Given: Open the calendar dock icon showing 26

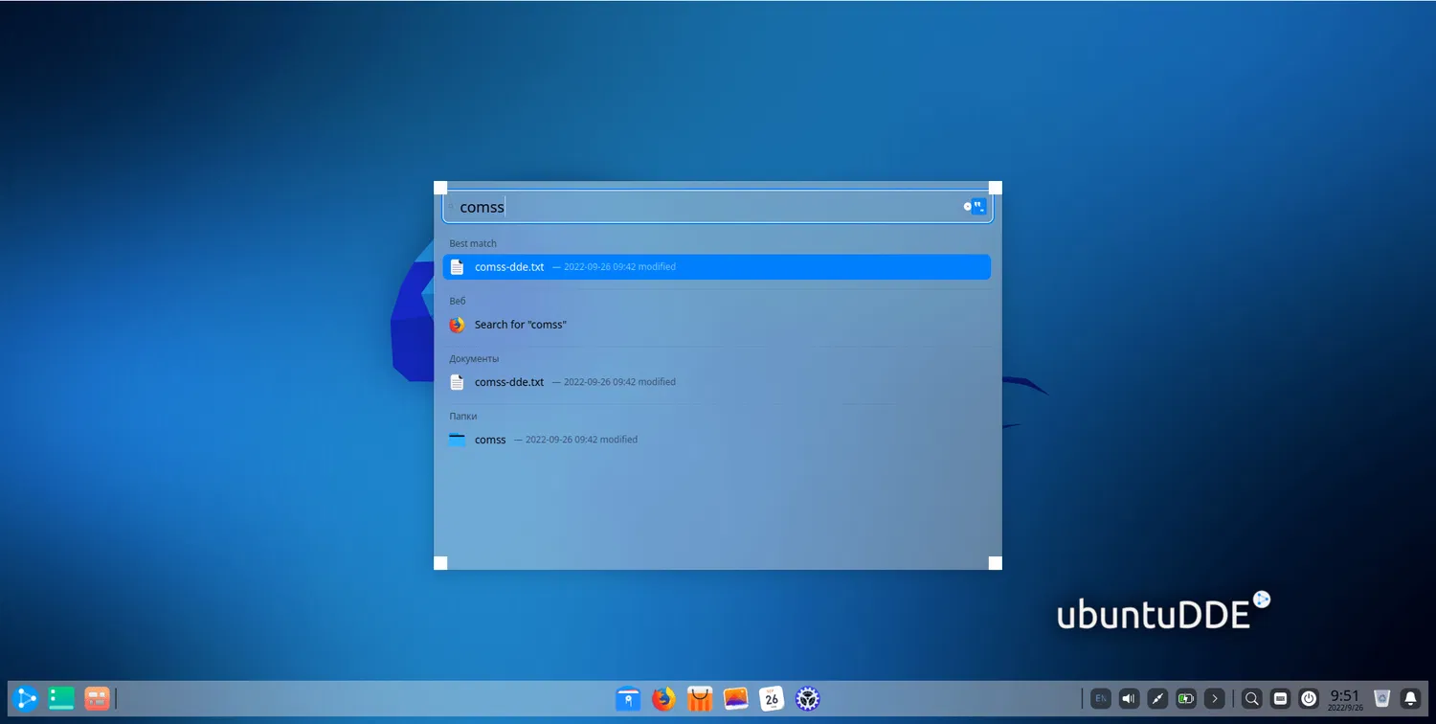Looking at the screenshot, I should tap(772, 698).
